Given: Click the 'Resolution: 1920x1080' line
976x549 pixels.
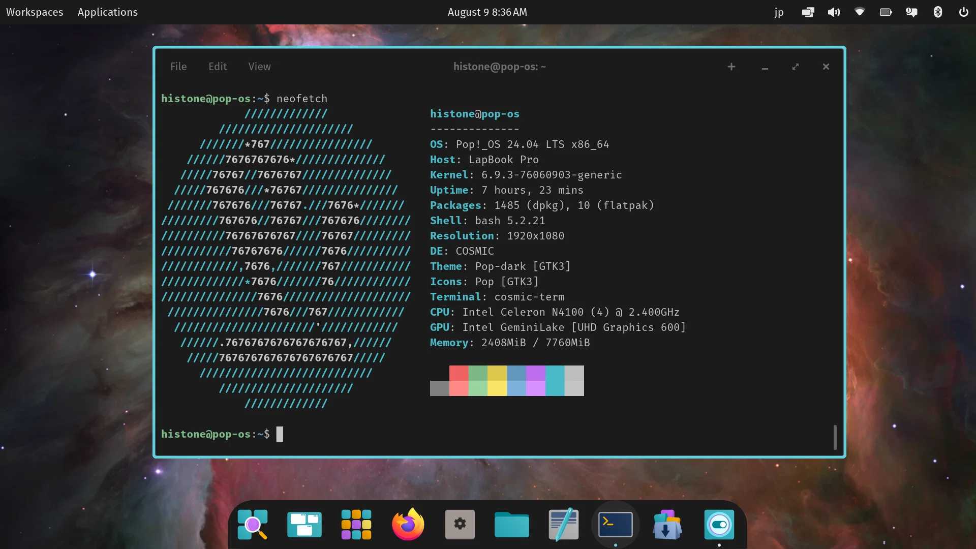Looking at the screenshot, I should coord(497,236).
